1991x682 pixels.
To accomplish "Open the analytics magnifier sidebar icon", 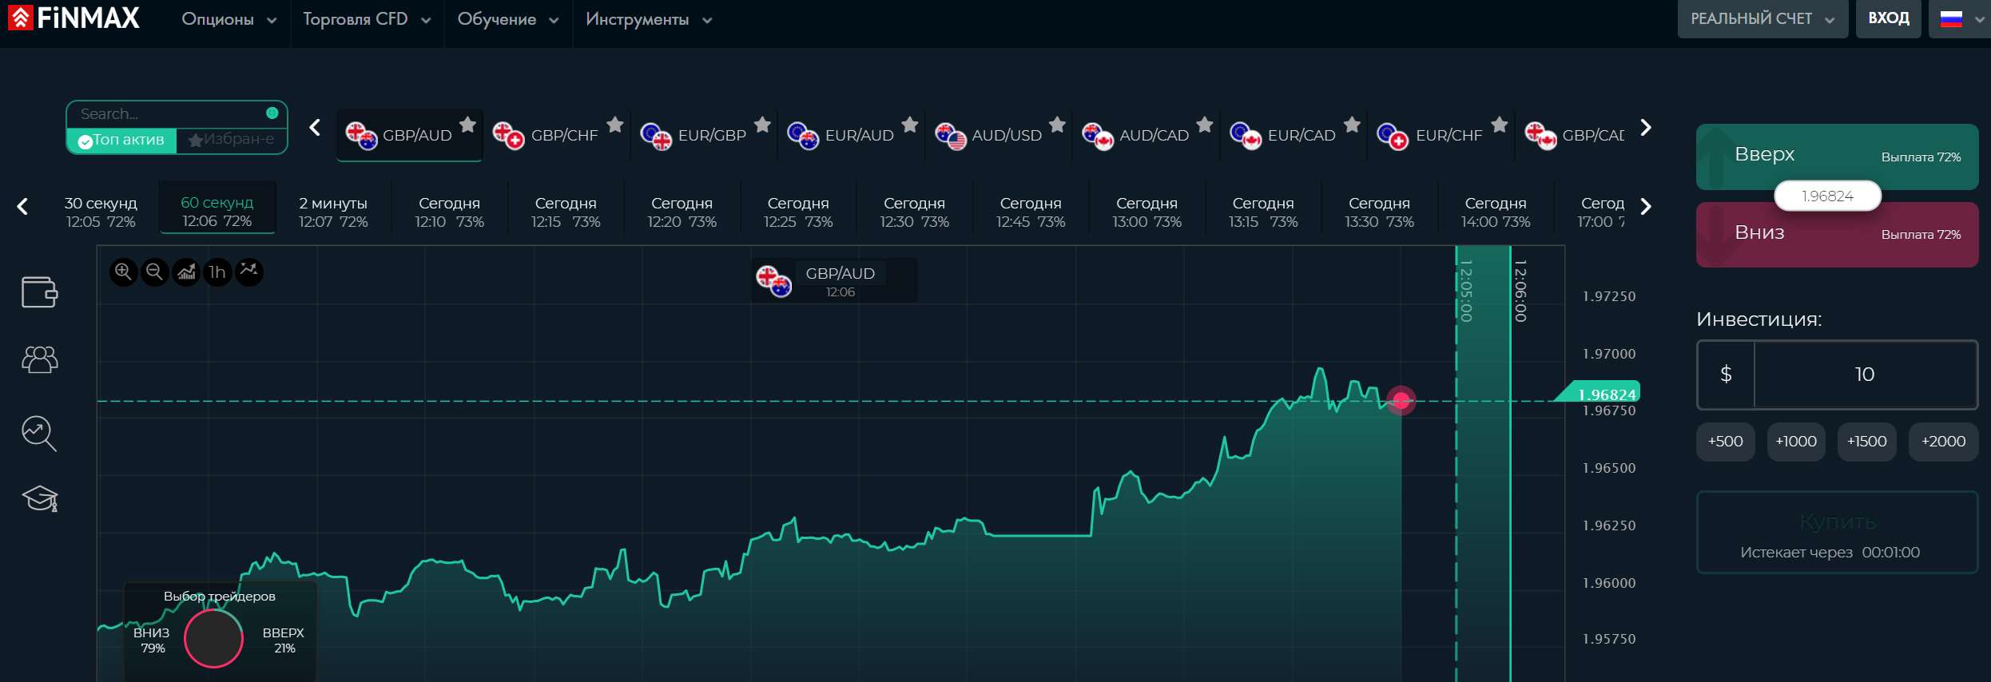I will (39, 434).
